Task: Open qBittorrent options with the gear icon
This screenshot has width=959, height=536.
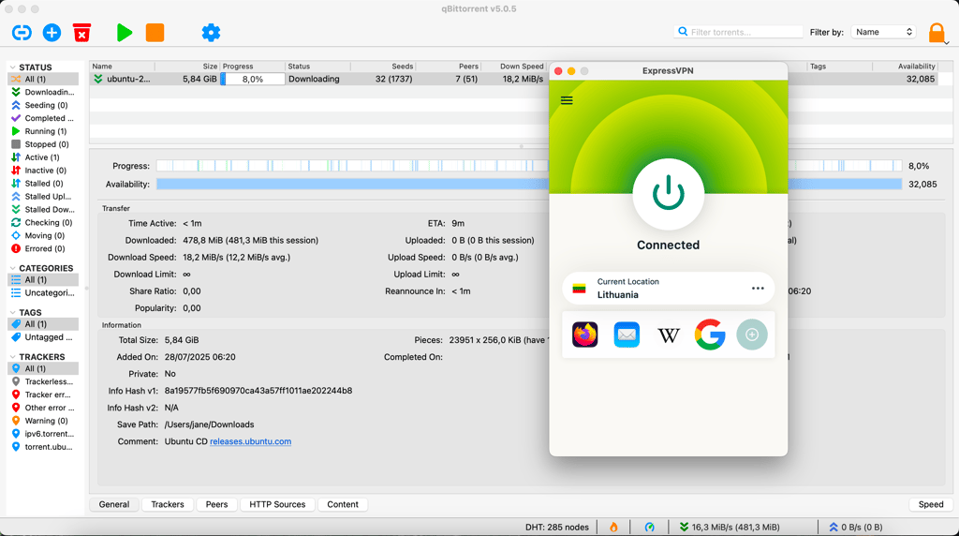Action: (x=211, y=33)
